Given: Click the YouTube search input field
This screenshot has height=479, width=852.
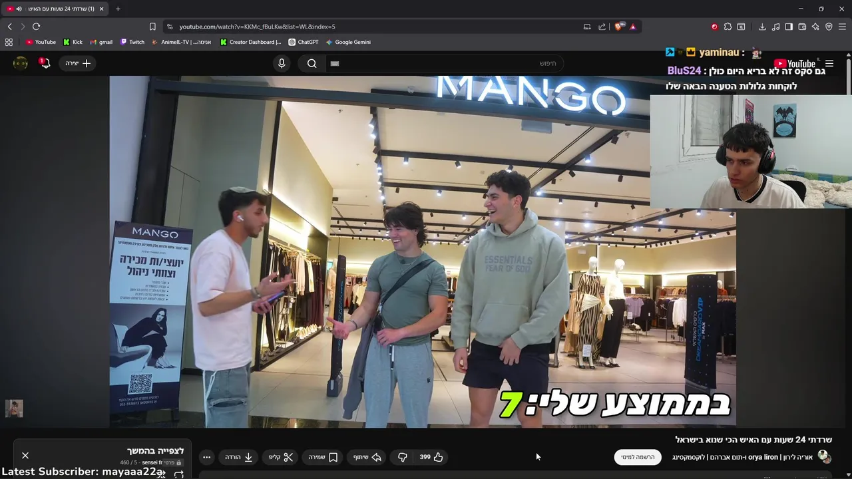Looking at the screenshot, I should tap(445, 63).
